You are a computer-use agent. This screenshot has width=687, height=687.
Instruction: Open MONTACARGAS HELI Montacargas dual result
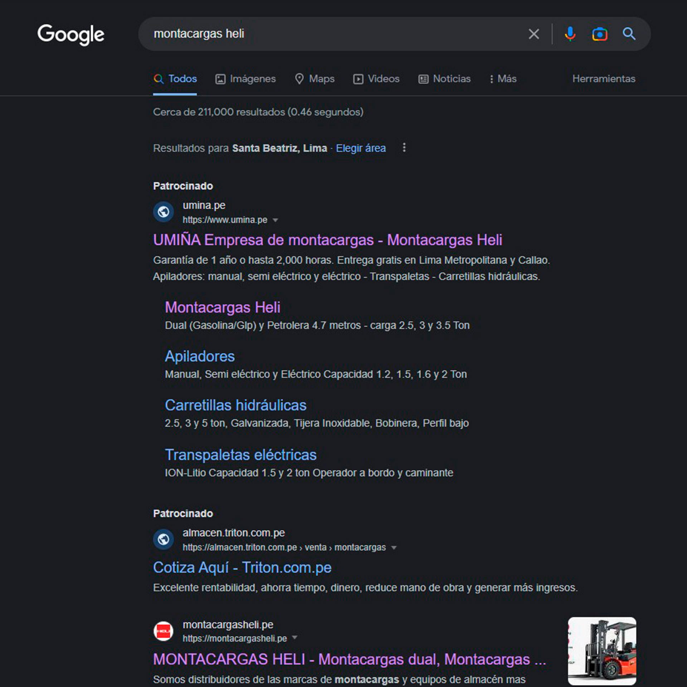pos(349,659)
